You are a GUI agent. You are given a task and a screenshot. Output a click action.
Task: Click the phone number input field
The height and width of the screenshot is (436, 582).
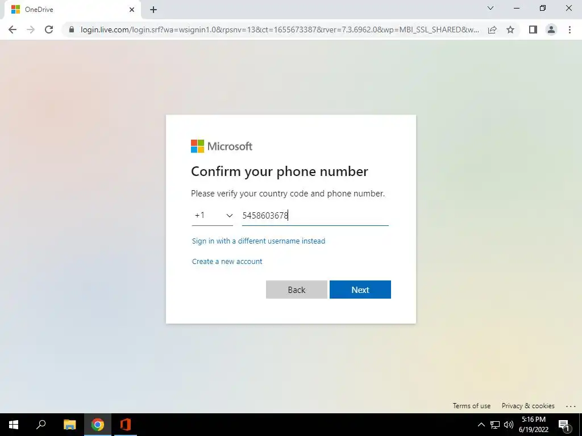click(315, 215)
